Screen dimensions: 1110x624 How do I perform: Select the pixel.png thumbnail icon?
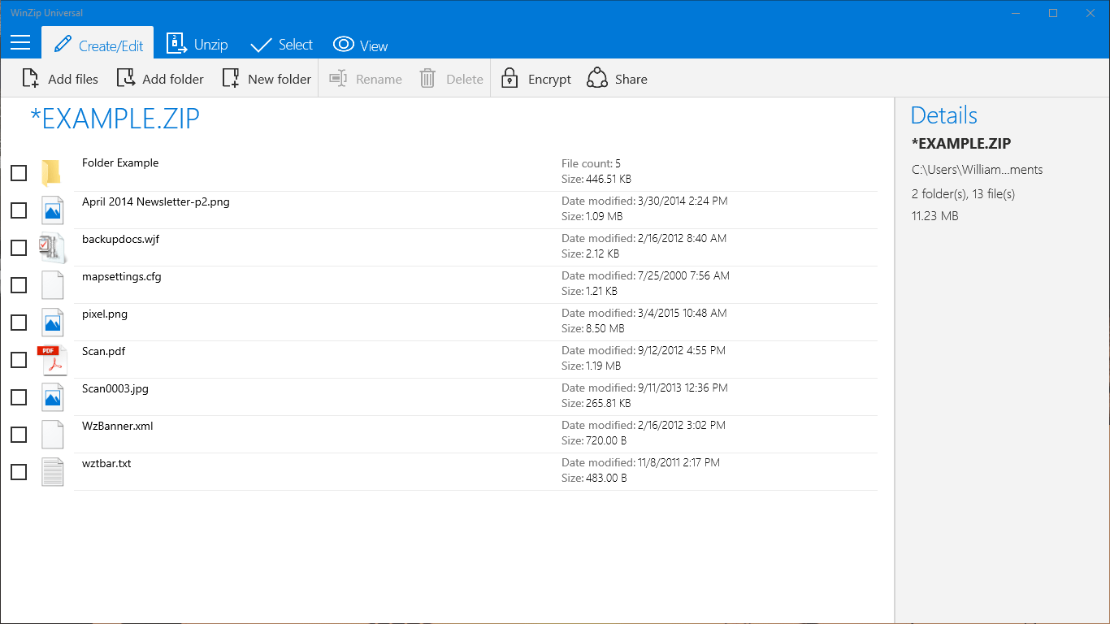click(x=52, y=322)
